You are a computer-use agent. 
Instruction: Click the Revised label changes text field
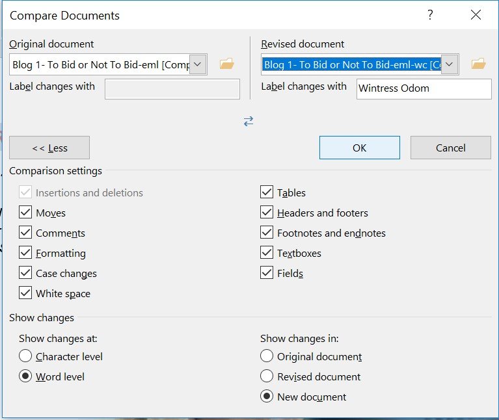[x=424, y=89]
